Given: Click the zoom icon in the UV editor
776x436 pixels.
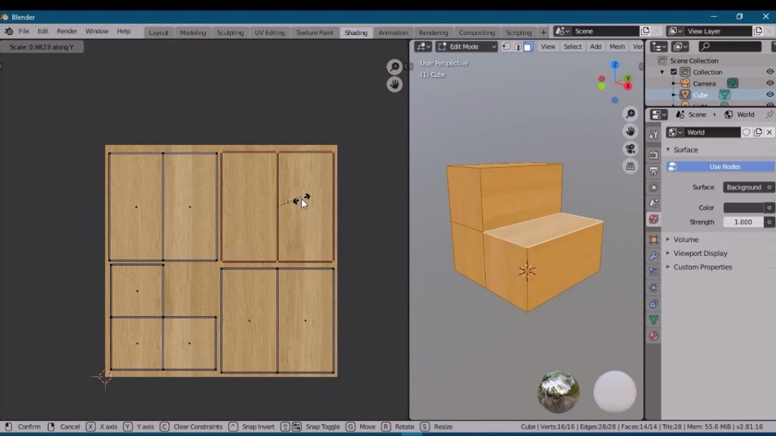Looking at the screenshot, I should tap(395, 67).
